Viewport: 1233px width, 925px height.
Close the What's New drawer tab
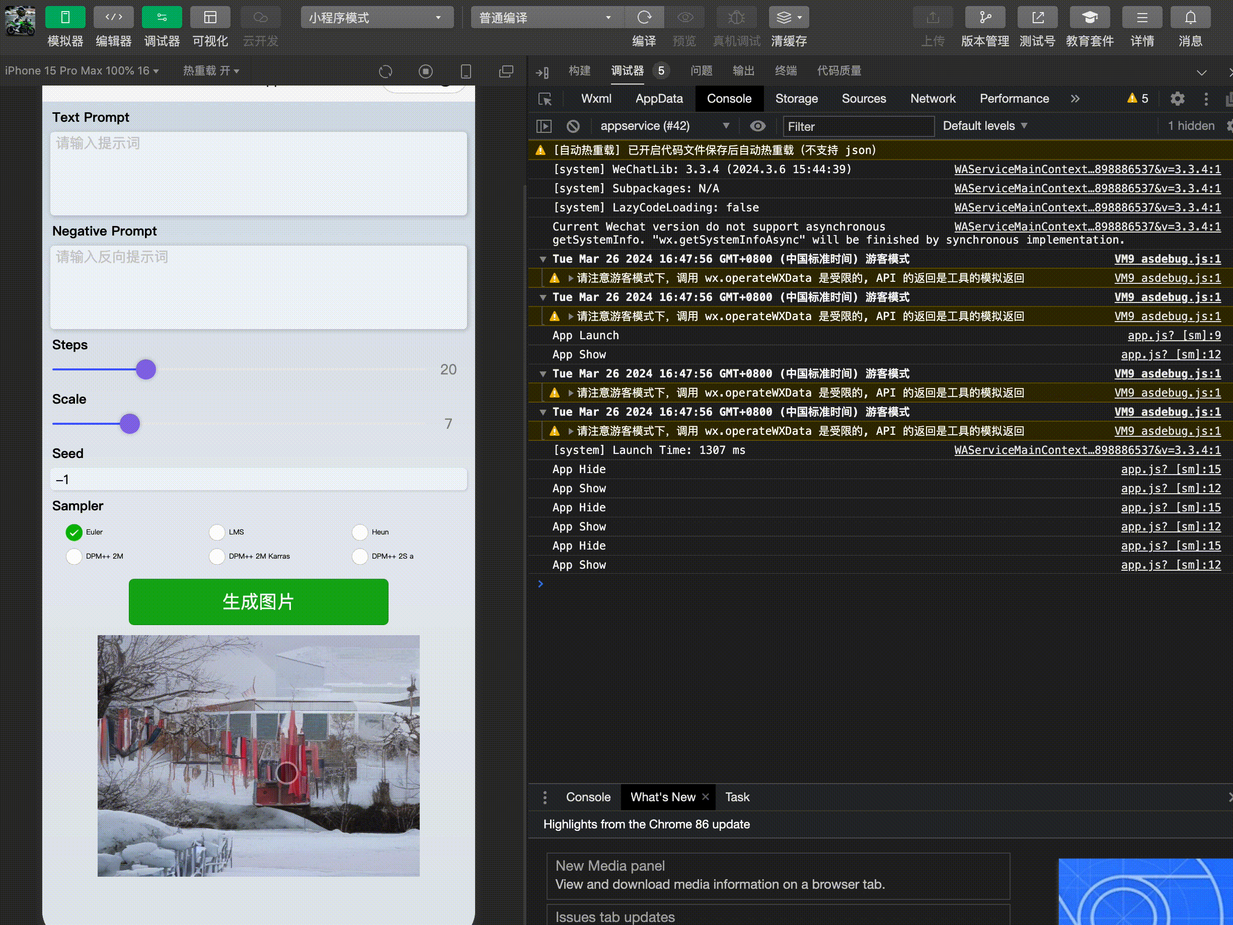(705, 797)
